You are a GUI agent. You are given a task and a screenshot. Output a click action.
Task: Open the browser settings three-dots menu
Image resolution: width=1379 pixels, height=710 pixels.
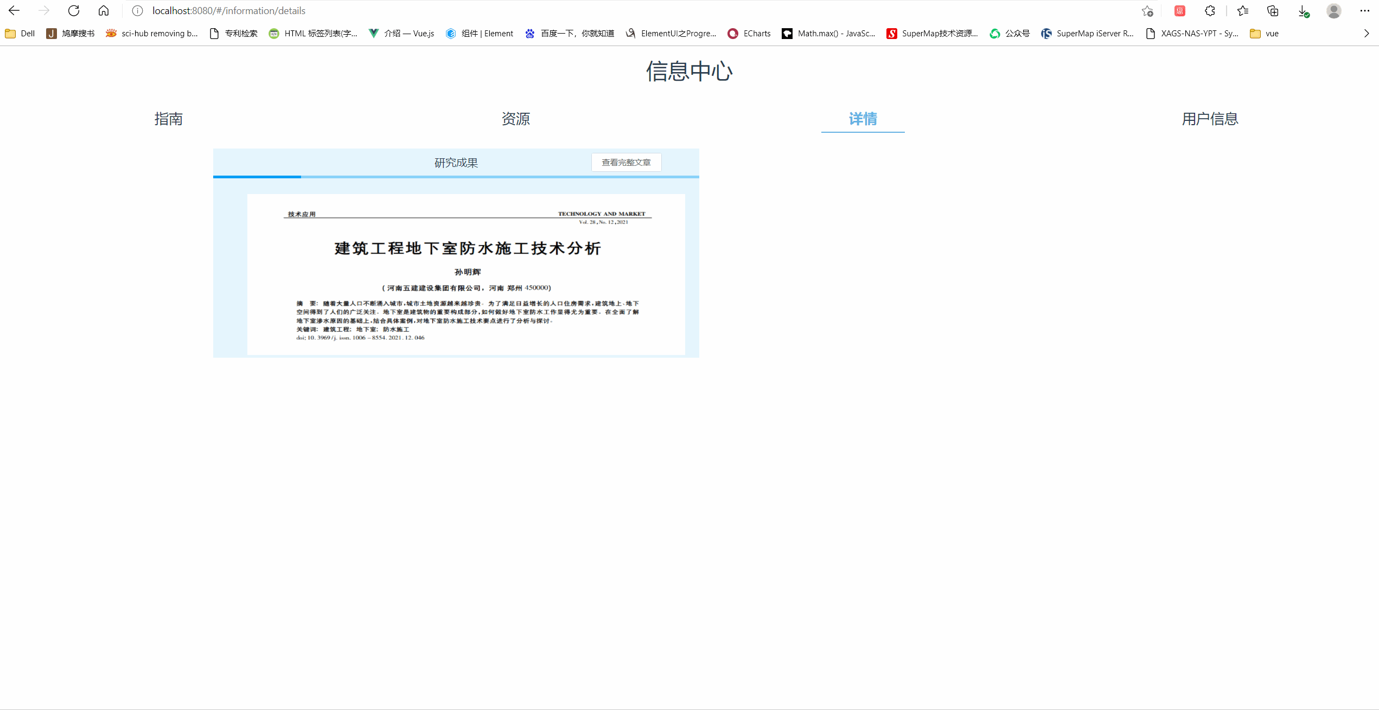click(x=1364, y=11)
